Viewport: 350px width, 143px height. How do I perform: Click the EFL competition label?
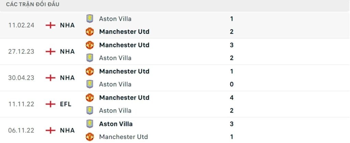pos(66,104)
